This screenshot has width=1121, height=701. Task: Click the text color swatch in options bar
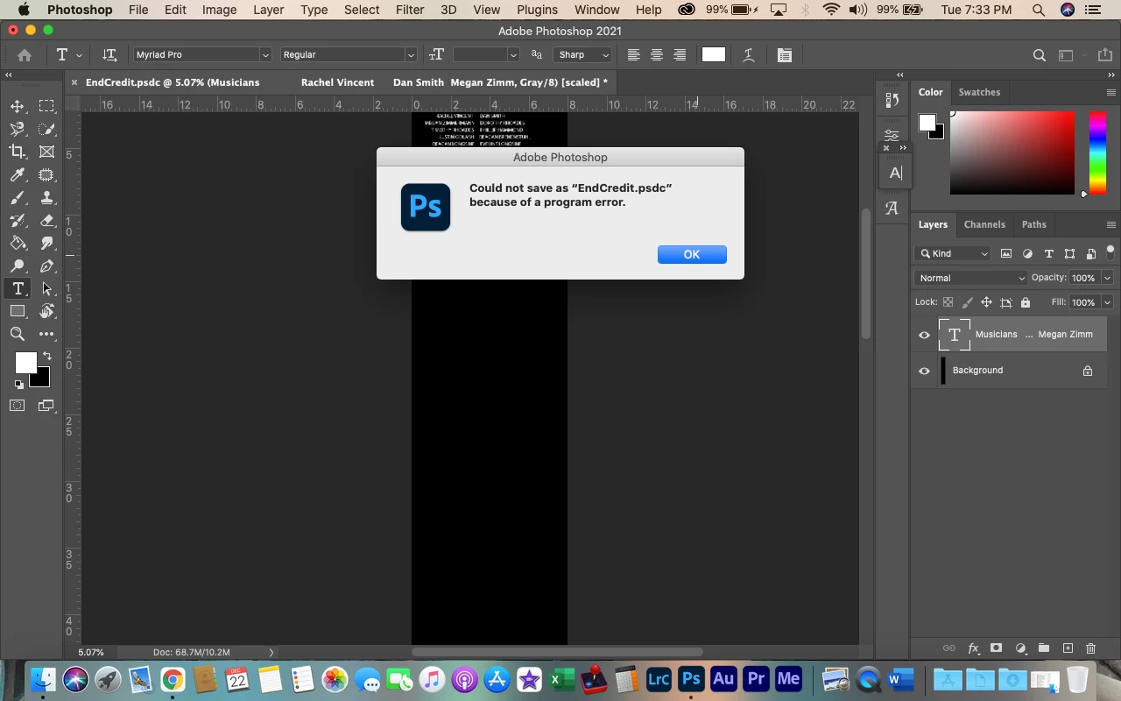714,54
